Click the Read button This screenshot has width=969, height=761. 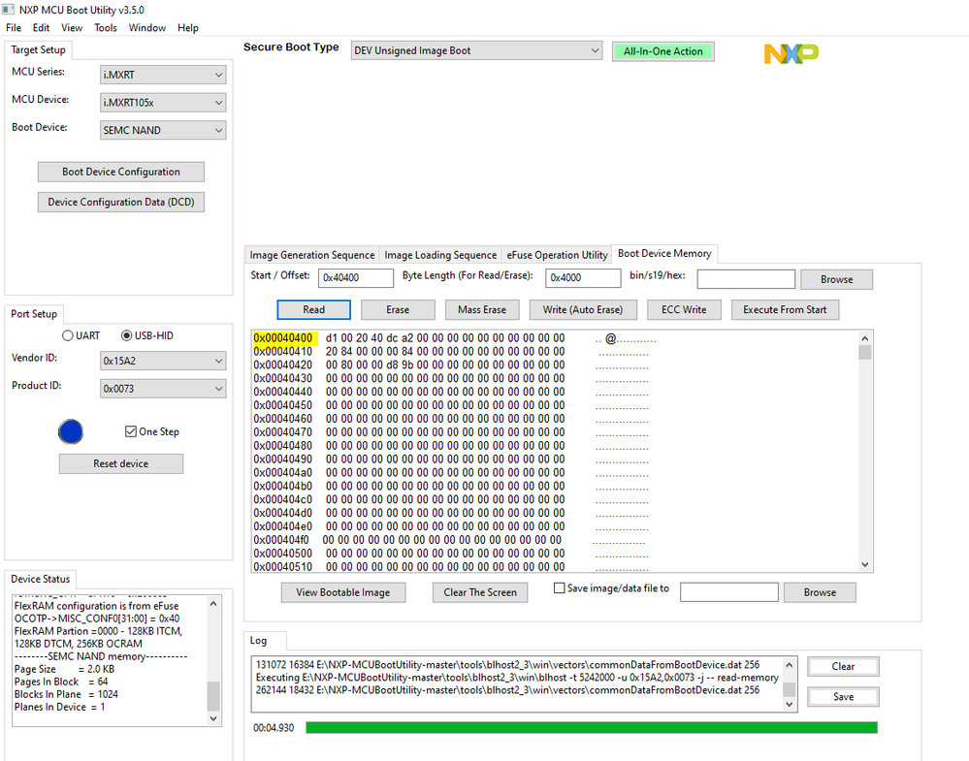click(314, 310)
